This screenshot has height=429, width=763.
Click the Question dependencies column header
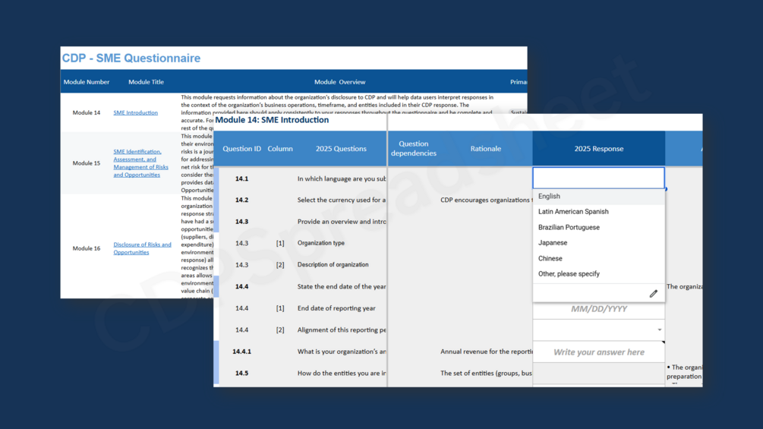414,148
